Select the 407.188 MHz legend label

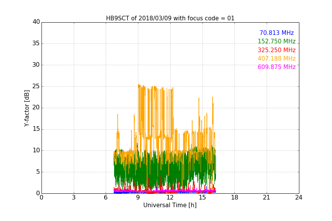click(277, 58)
